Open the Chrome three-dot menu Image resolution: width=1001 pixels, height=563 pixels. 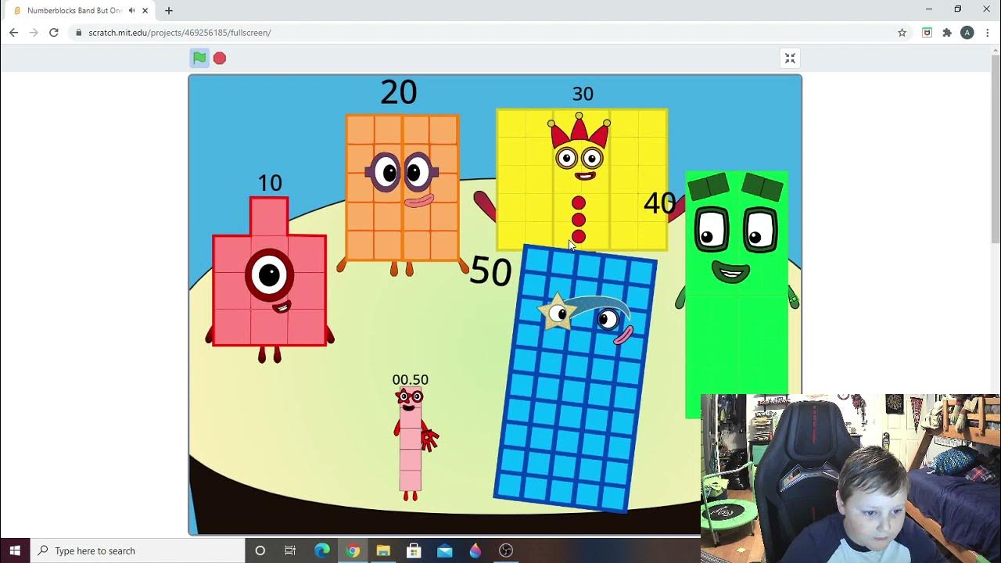point(988,33)
